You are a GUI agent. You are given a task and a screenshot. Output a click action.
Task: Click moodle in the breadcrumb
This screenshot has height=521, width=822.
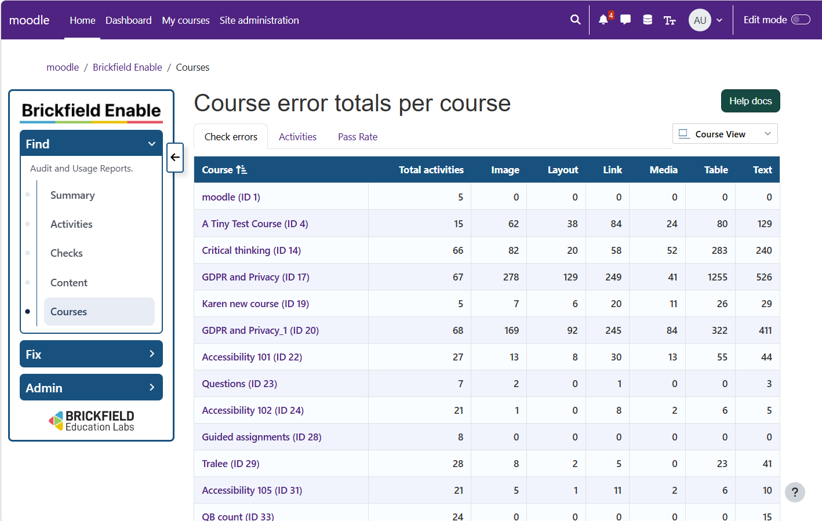[x=63, y=67]
